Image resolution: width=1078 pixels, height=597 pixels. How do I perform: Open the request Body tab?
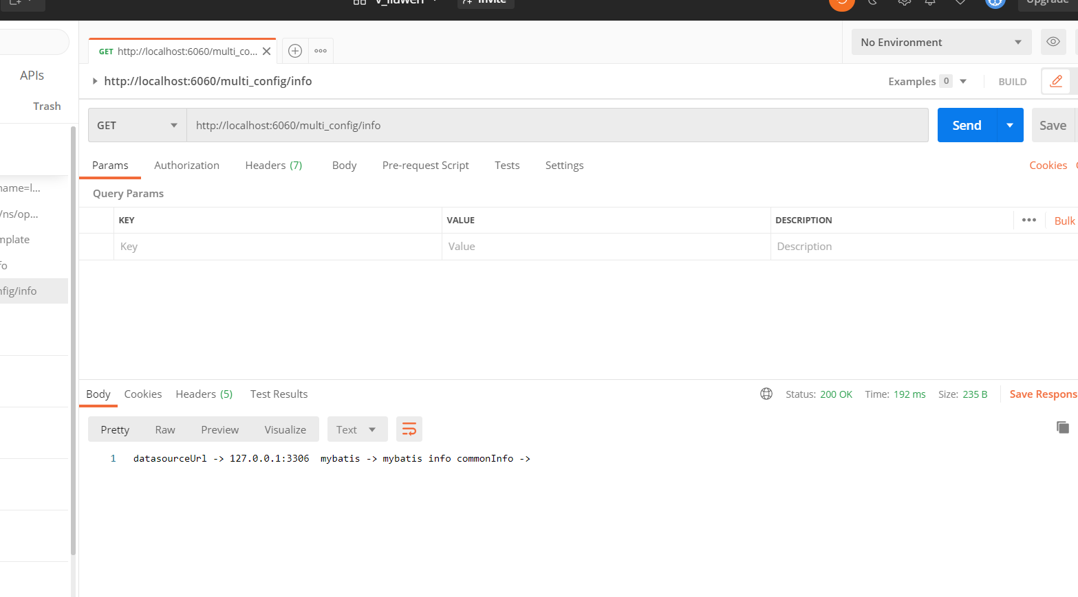(x=344, y=166)
